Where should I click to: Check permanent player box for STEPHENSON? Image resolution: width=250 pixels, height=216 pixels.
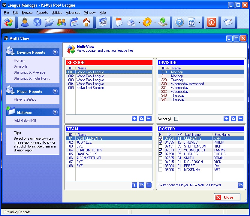pyautogui.click(x=161, y=146)
